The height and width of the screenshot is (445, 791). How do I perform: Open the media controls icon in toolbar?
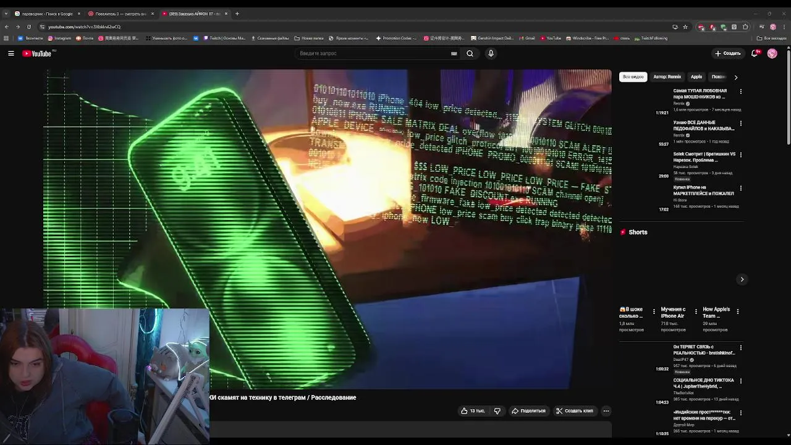pos(761,27)
